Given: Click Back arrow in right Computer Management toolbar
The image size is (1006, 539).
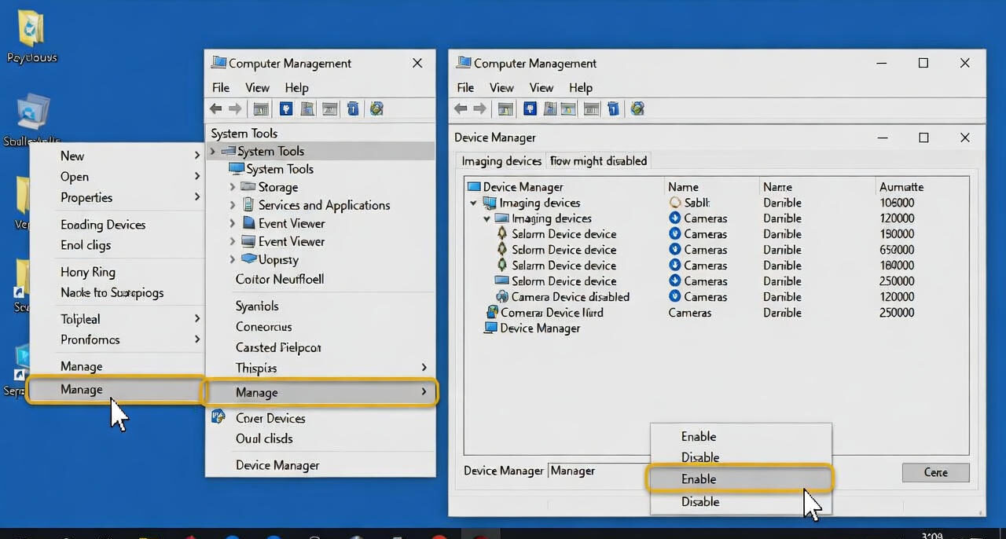Looking at the screenshot, I should point(461,109).
